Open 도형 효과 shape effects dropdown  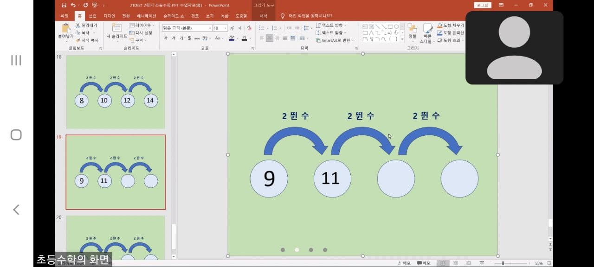click(450, 40)
